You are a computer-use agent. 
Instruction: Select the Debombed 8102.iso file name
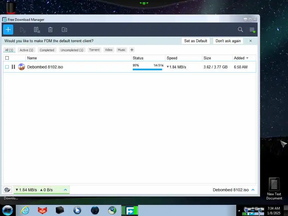pyautogui.click(x=45, y=67)
